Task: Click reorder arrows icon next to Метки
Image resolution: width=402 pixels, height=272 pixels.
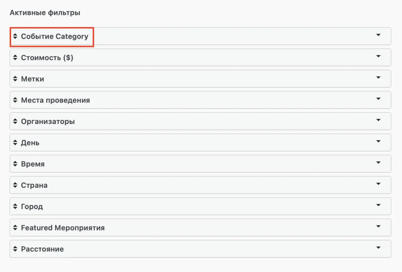Action: click(x=15, y=79)
